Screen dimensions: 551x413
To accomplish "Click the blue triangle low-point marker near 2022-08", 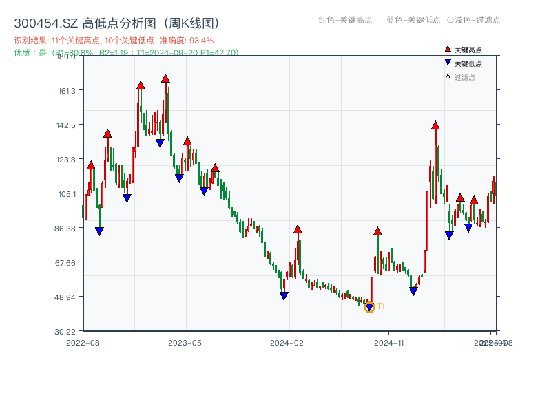I will click(x=100, y=230).
